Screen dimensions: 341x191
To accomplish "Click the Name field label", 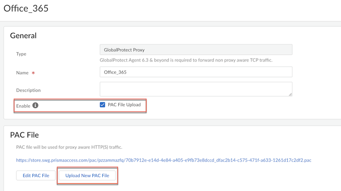I will [x=23, y=73].
